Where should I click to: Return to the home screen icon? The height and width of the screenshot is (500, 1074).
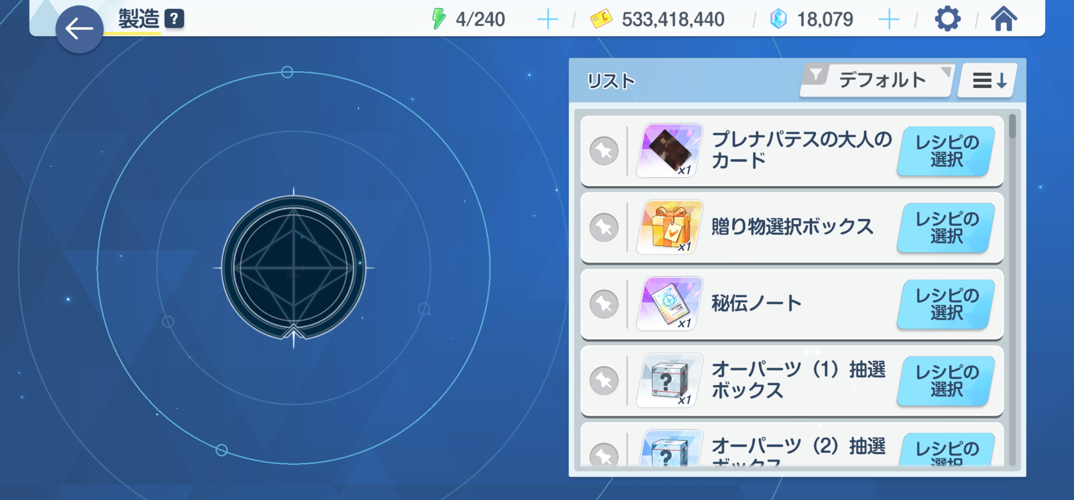point(1004,19)
